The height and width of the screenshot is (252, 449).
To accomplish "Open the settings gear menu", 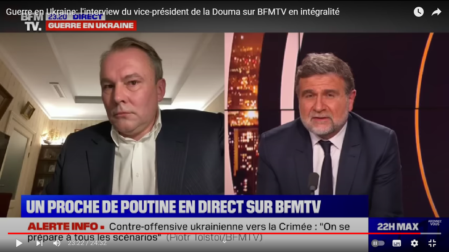I will (x=414, y=243).
